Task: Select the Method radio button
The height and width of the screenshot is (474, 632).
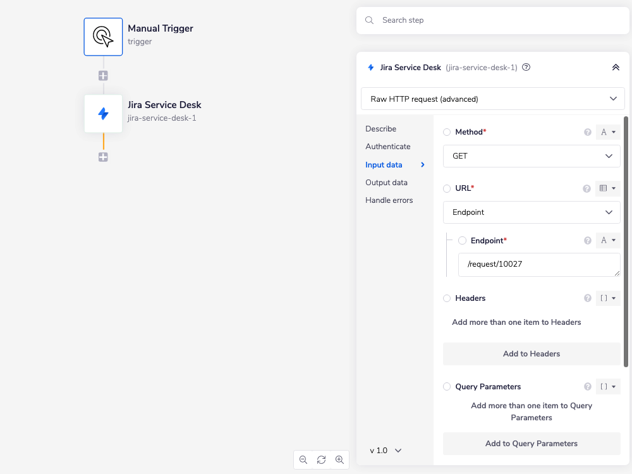Action: tap(447, 132)
